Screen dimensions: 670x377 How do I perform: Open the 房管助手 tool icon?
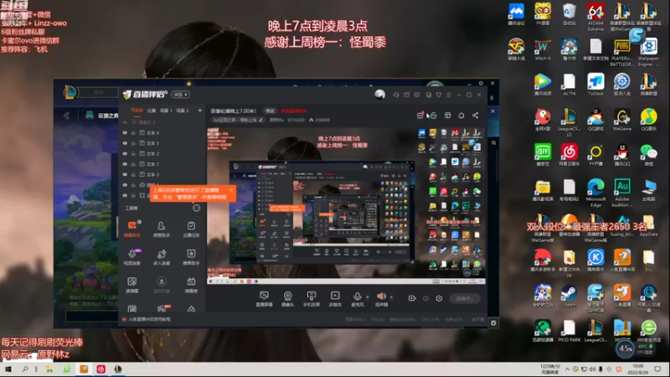(x=161, y=229)
